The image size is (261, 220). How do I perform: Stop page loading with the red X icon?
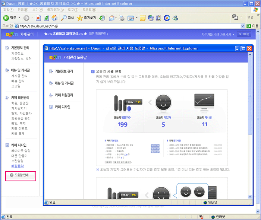(x=38, y=18)
